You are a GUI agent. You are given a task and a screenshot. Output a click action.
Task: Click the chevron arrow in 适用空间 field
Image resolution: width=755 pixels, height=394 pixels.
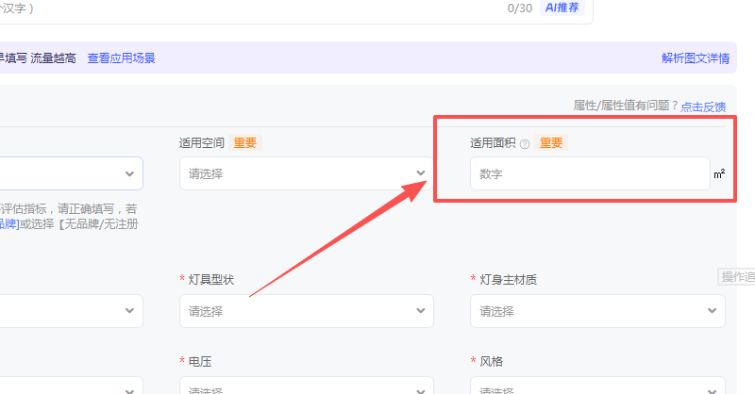click(421, 173)
